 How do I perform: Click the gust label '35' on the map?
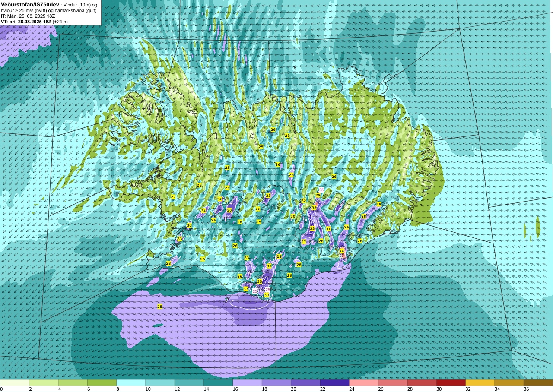[260, 281]
